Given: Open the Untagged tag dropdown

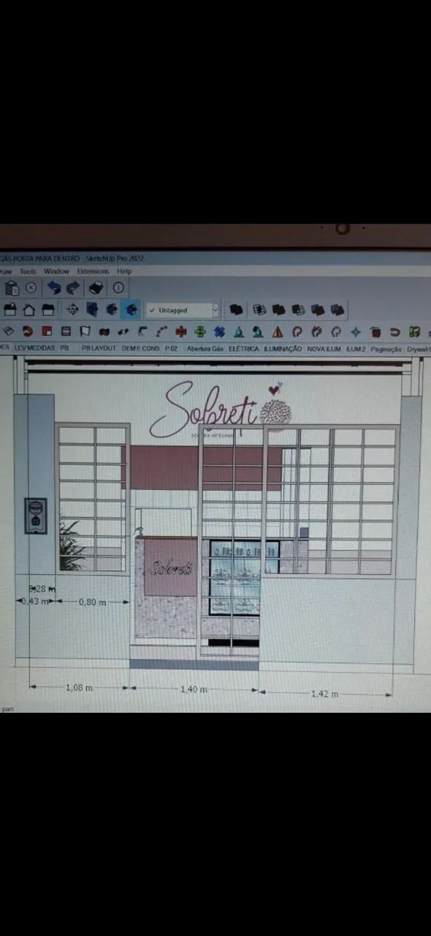Looking at the screenshot, I should (182, 310).
